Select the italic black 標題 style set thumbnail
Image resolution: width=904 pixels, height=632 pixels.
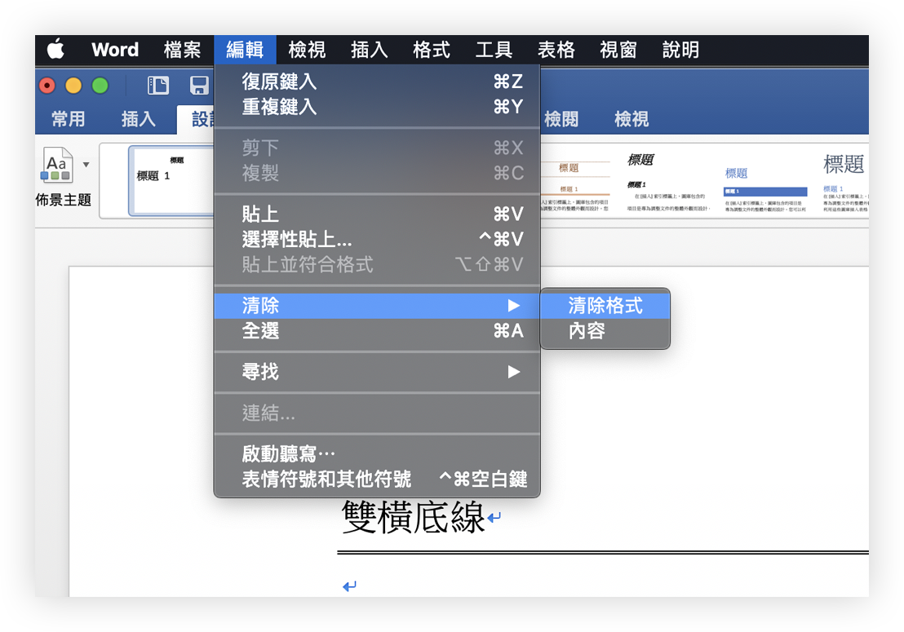(x=669, y=183)
